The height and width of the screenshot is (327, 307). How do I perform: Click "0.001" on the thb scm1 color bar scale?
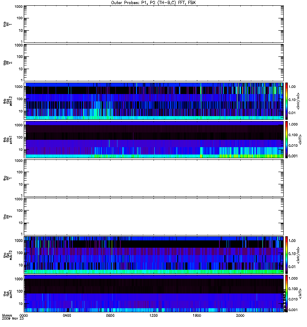(x=293, y=156)
